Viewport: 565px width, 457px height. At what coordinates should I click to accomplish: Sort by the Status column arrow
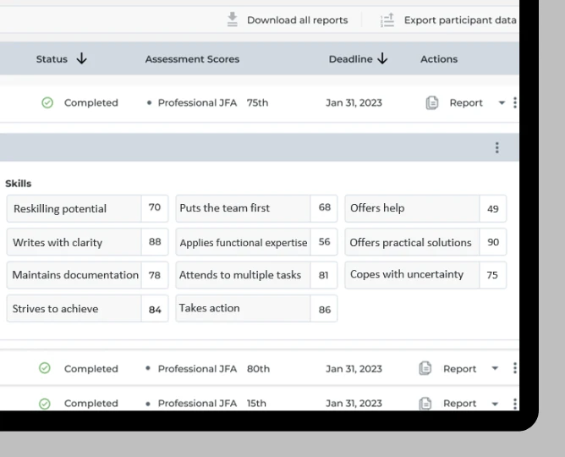[x=81, y=59]
